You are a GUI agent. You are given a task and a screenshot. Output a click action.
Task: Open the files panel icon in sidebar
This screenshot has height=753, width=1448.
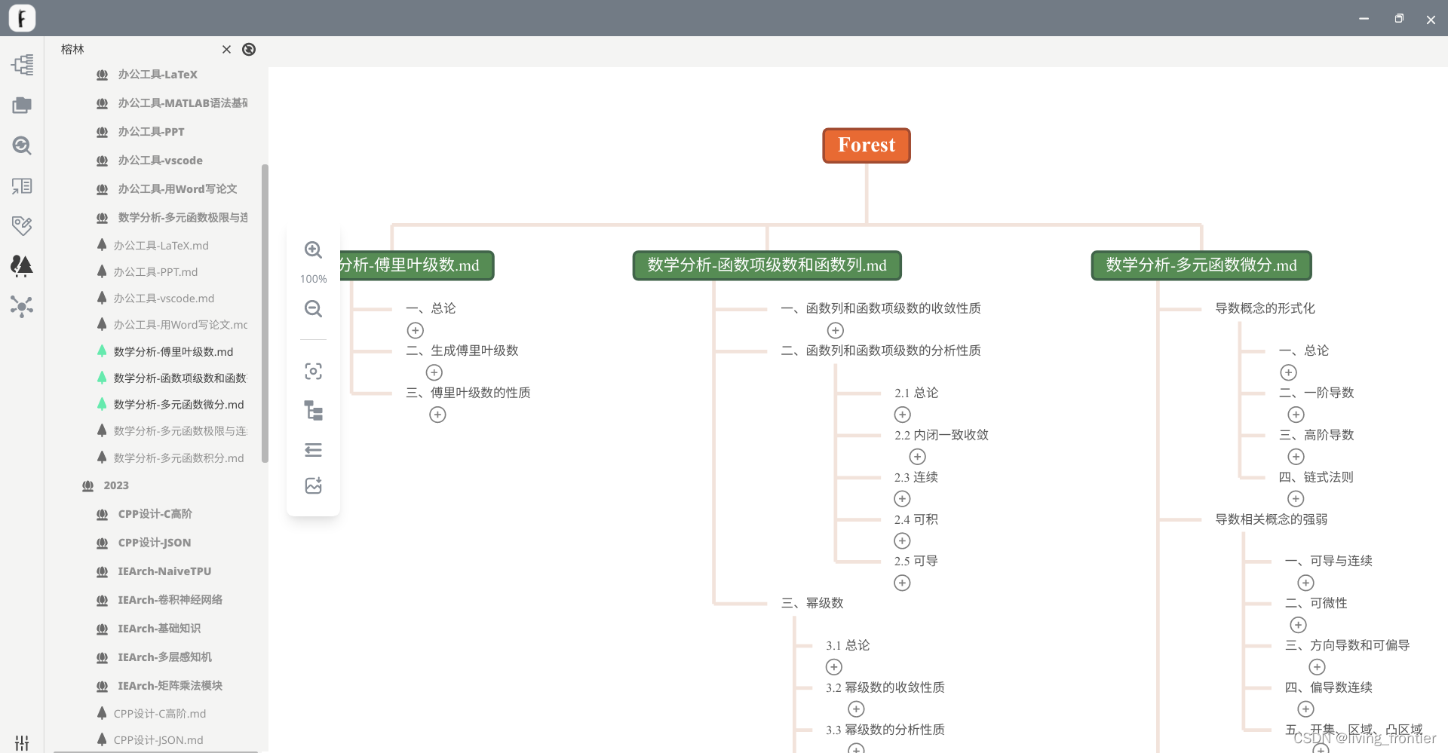[x=22, y=106]
